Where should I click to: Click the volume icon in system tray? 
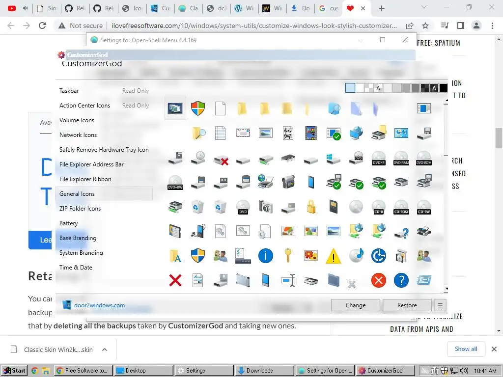(x=464, y=371)
